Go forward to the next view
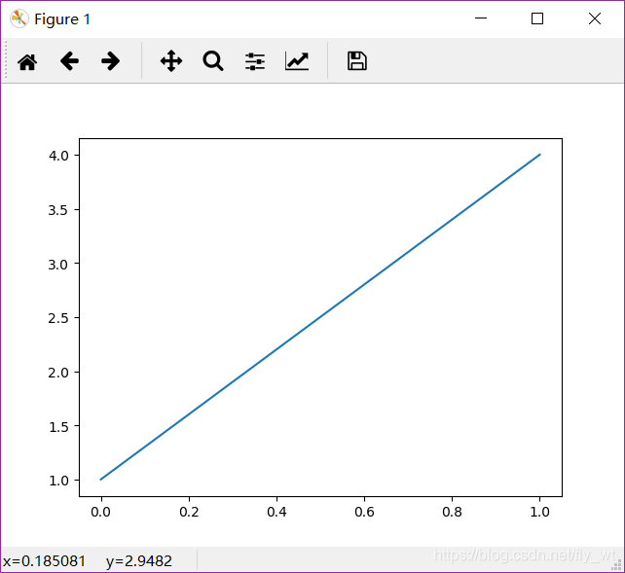625x573 pixels. pos(110,61)
